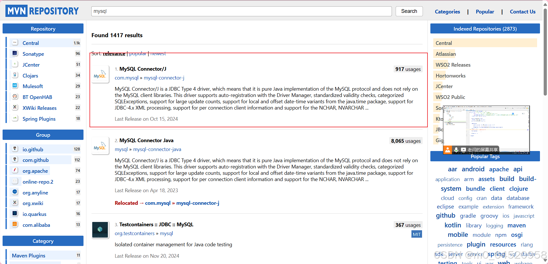
Task: Click the io.quarkus group icon
Action: 15,214
